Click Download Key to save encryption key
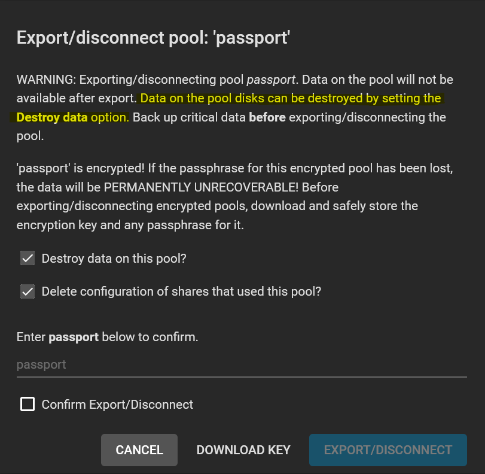This screenshot has width=485, height=474. (243, 450)
